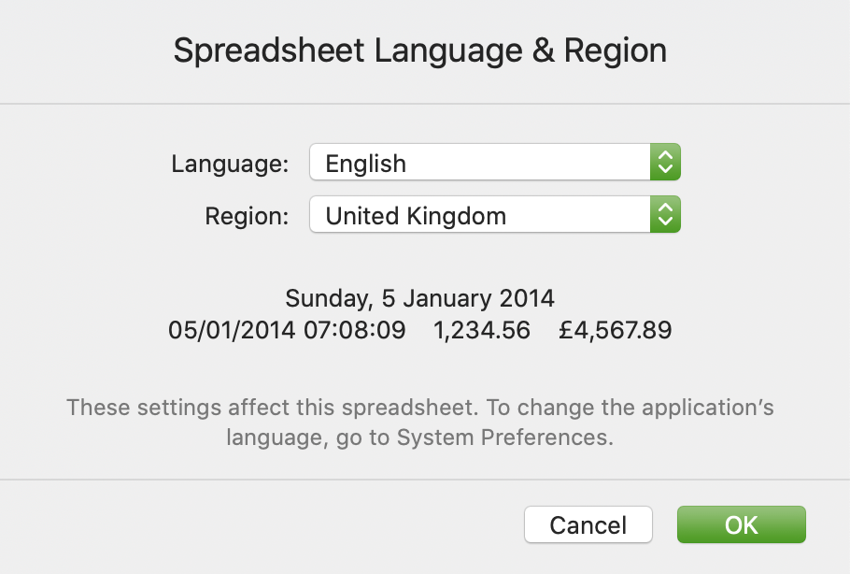Click the "Region:" field label
This screenshot has height=574, width=850.
point(248,217)
